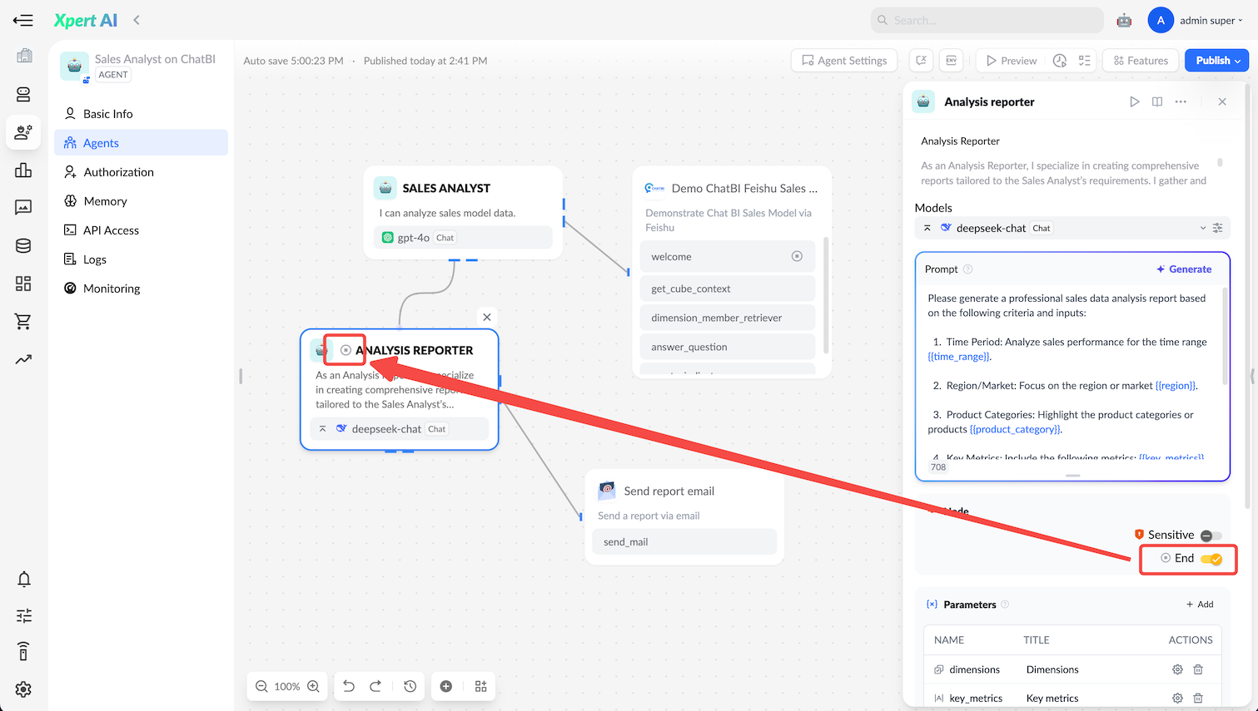Delete the dimensions parameter
The image size is (1258, 711).
point(1198,669)
